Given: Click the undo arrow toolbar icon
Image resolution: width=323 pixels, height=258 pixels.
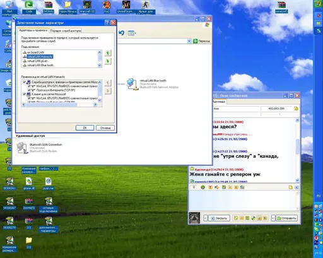Looking at the screenshot, I should point(122,33).
